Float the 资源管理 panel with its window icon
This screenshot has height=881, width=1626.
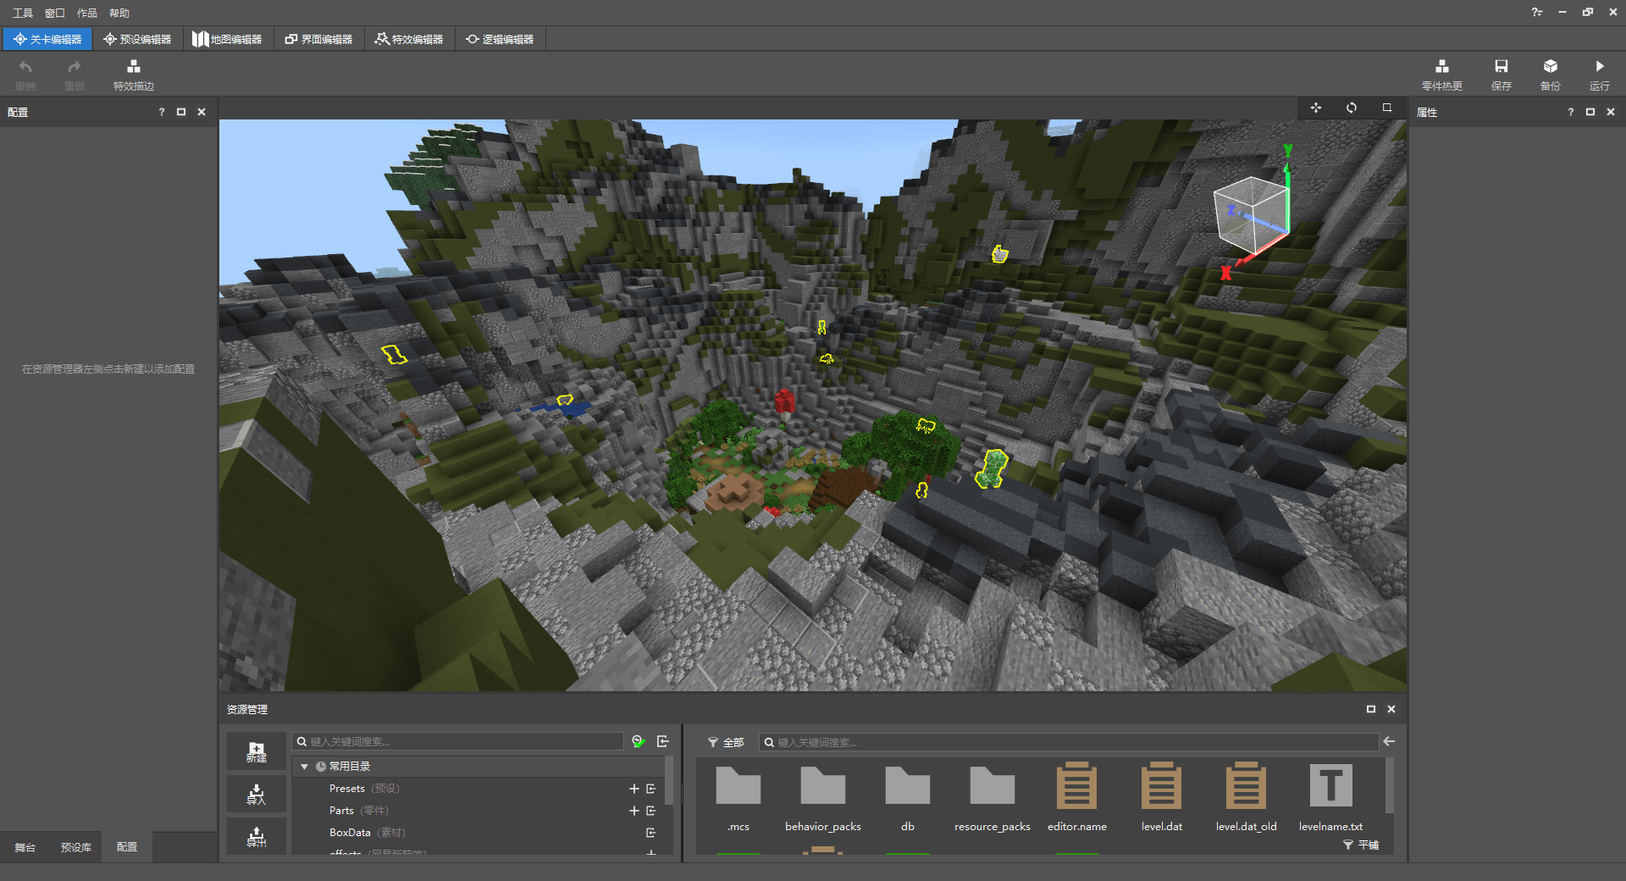point(1371,709)
